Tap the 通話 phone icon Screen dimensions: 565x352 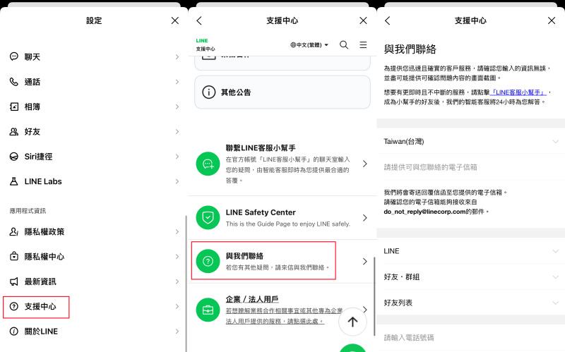point(13,82)
